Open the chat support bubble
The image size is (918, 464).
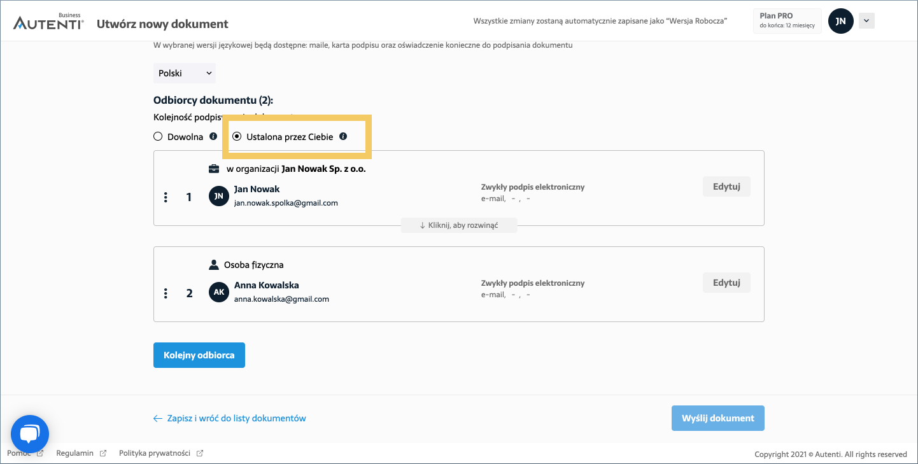tap(29, 434)
